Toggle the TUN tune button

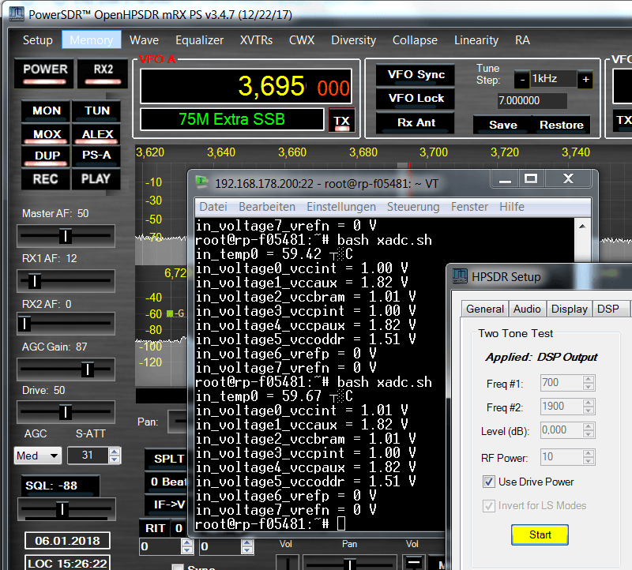pos(96,111)
